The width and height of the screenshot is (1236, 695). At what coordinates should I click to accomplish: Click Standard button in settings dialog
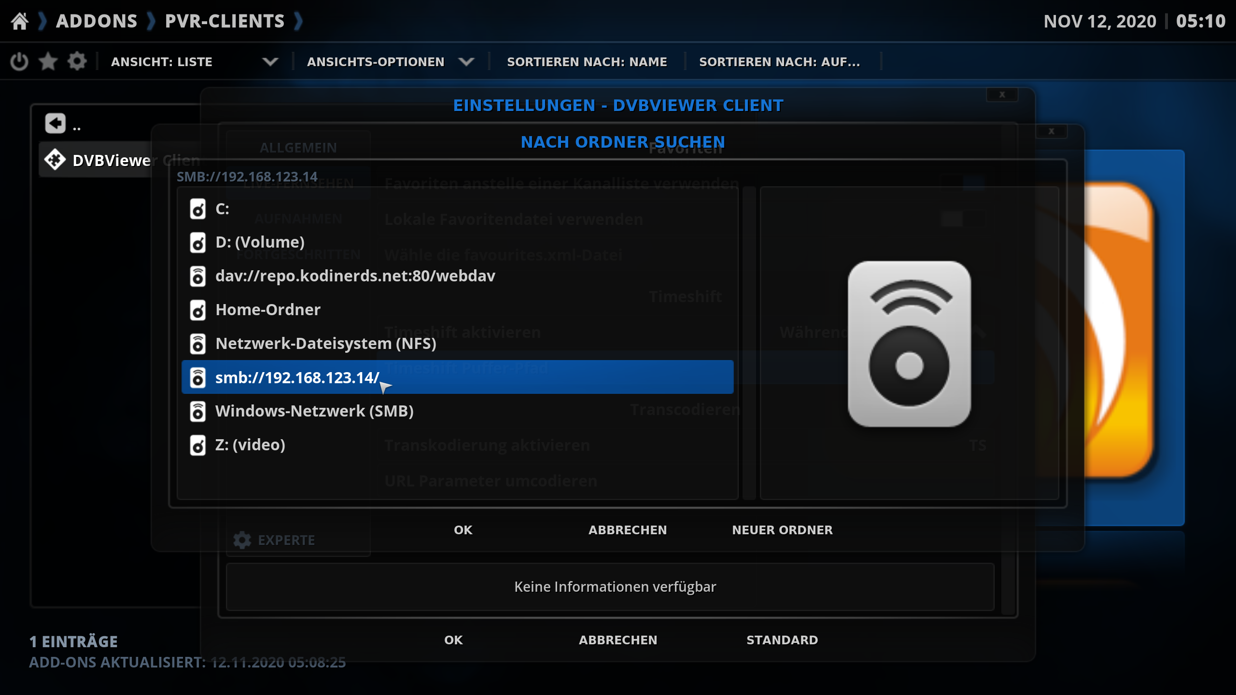click(782, 640)
